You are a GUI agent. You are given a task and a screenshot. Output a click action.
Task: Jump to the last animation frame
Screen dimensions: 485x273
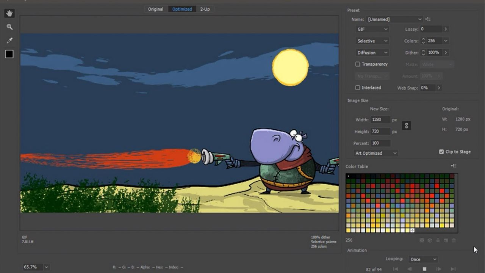[x=454, y=269]
